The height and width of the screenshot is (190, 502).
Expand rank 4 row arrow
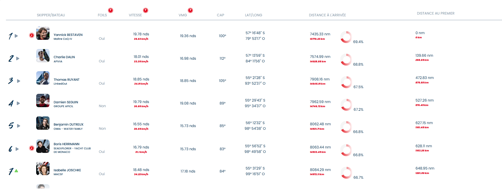coord(18,103)
